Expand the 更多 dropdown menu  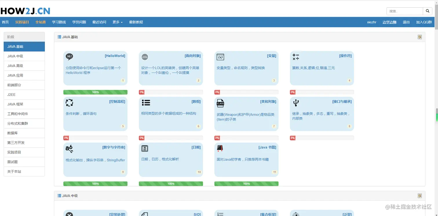(x=118, y=22)
